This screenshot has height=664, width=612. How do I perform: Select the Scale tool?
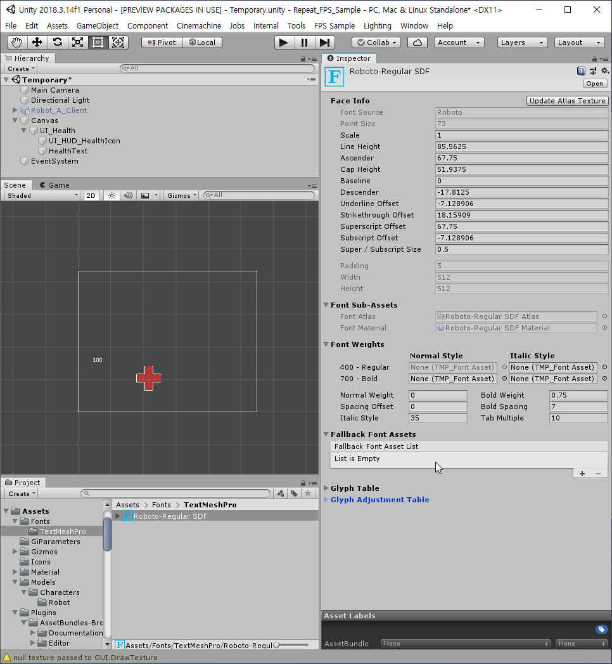click(x=78, y=42)
